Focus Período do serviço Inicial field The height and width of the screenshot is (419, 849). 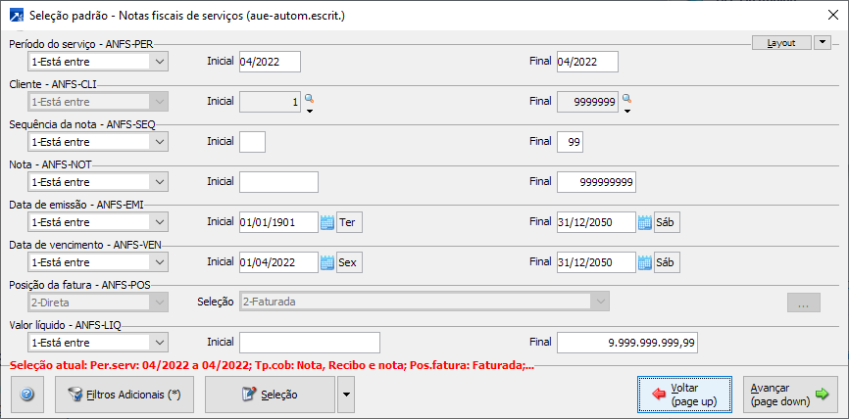click(x=270, y=61)
